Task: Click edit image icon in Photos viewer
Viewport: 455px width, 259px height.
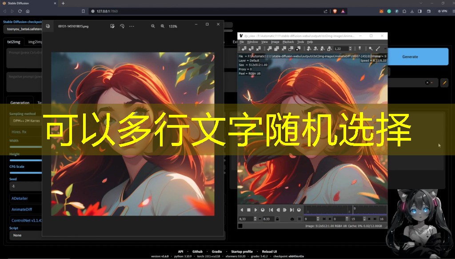Action: [x=112, y=26]
